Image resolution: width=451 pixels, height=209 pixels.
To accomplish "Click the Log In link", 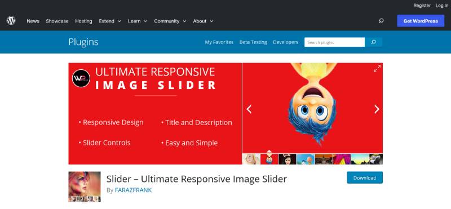I will tap(441, 6).
